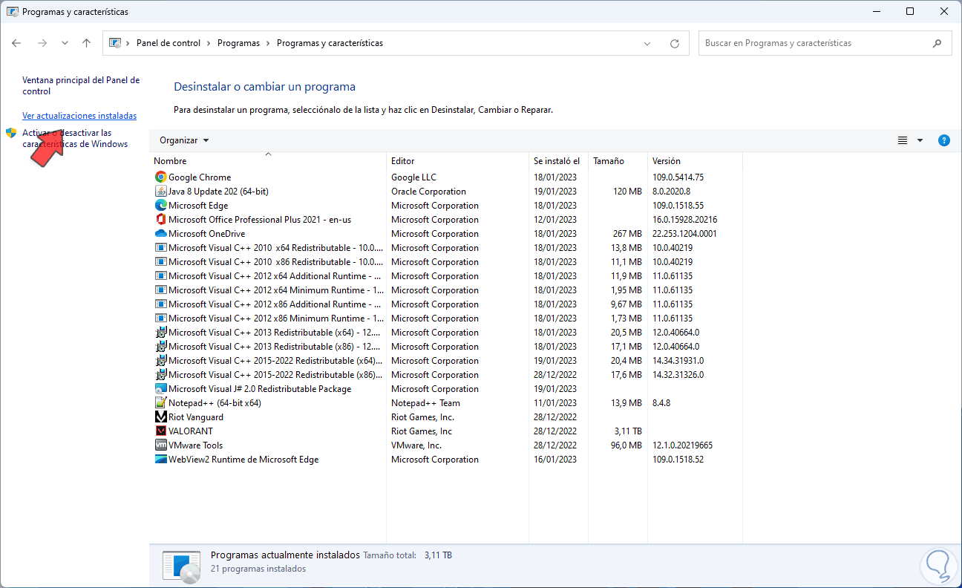Sort by the Tamaño column header
The width and height of the screenshot is (962, 588).
(x=618, y=161)
